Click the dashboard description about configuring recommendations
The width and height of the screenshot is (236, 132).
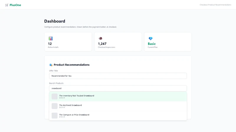click(80, 27)
